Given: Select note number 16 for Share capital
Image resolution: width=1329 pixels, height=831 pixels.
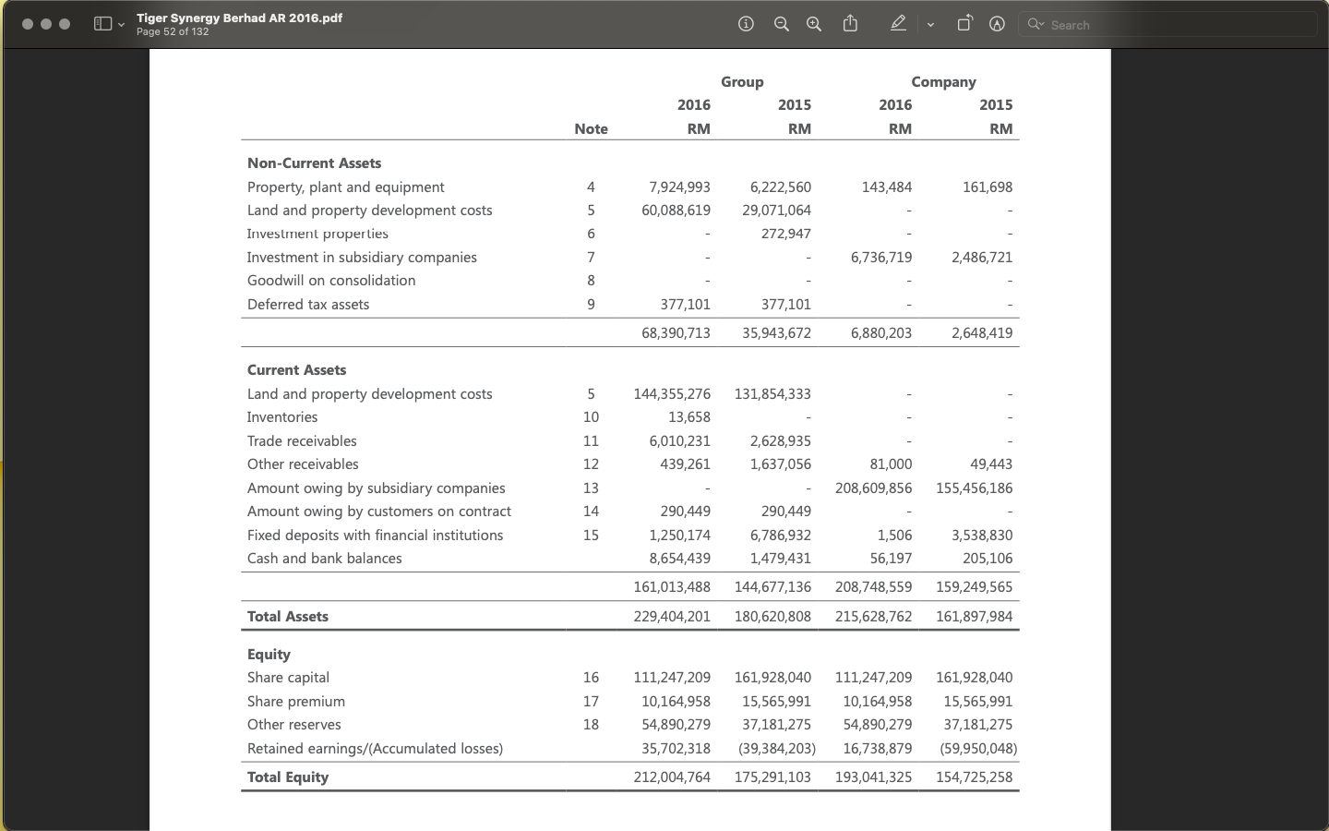Looking at the screenshot, I should [591, 678].
